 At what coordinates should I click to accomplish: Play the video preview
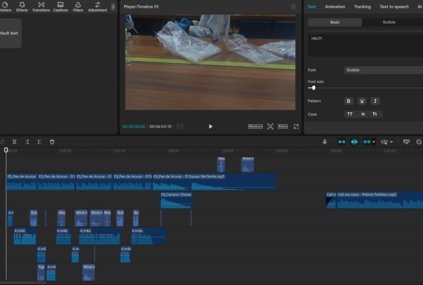click(x=210, y=126)
